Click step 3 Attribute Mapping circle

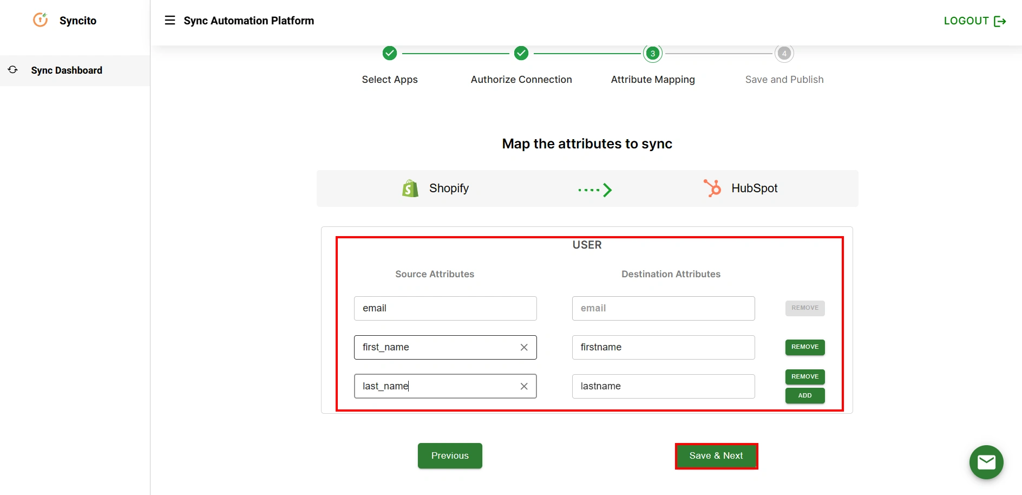[652, 53]
